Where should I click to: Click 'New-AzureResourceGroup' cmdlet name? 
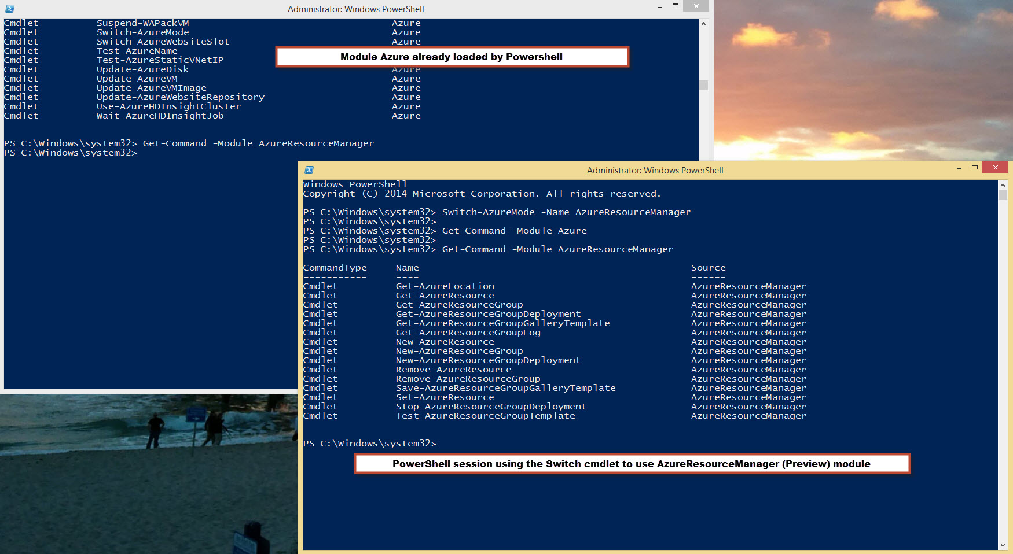tap(460, 351)
